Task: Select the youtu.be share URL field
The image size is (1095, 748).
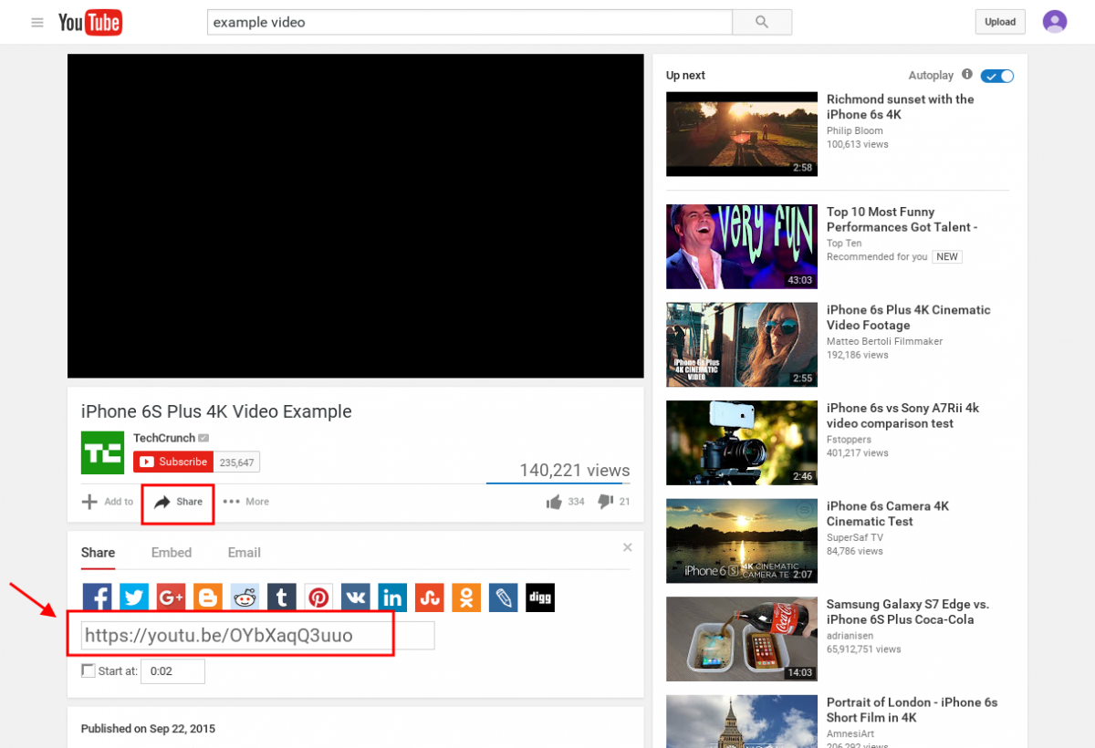Action: (257, 635)
